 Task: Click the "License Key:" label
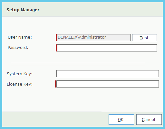pos(20,84)
